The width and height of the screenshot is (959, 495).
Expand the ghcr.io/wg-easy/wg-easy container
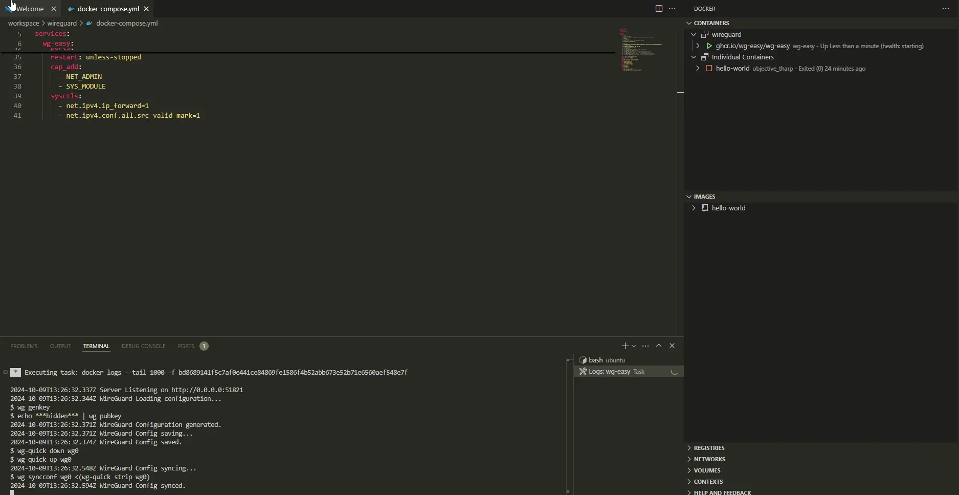click(698, 46)
